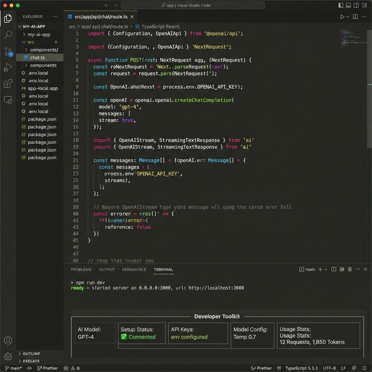Maximize terminal panel with chevron up

[358, 269]
